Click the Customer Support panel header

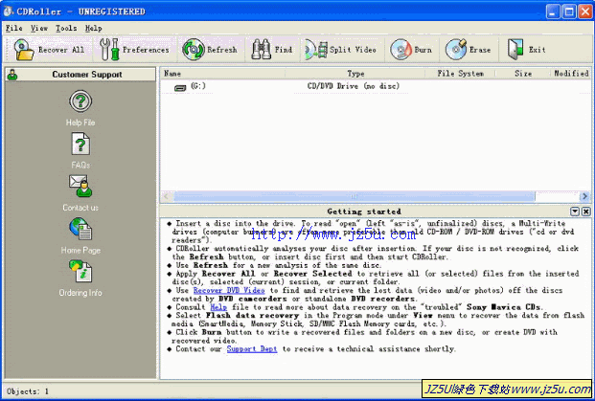[80, 75]
